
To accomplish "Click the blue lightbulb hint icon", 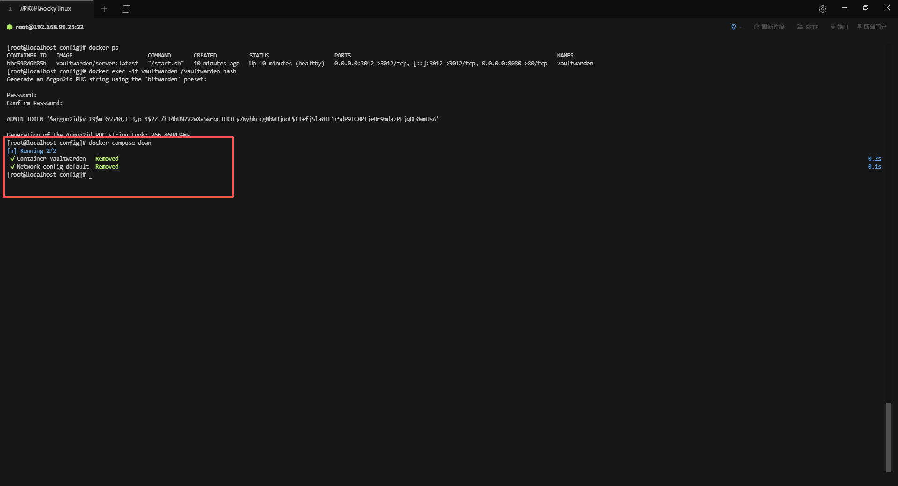I will click(x=733, y=27).
